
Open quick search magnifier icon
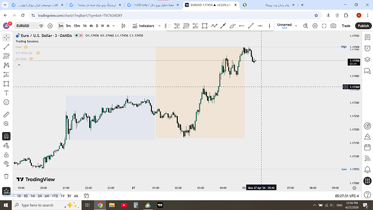305,26
